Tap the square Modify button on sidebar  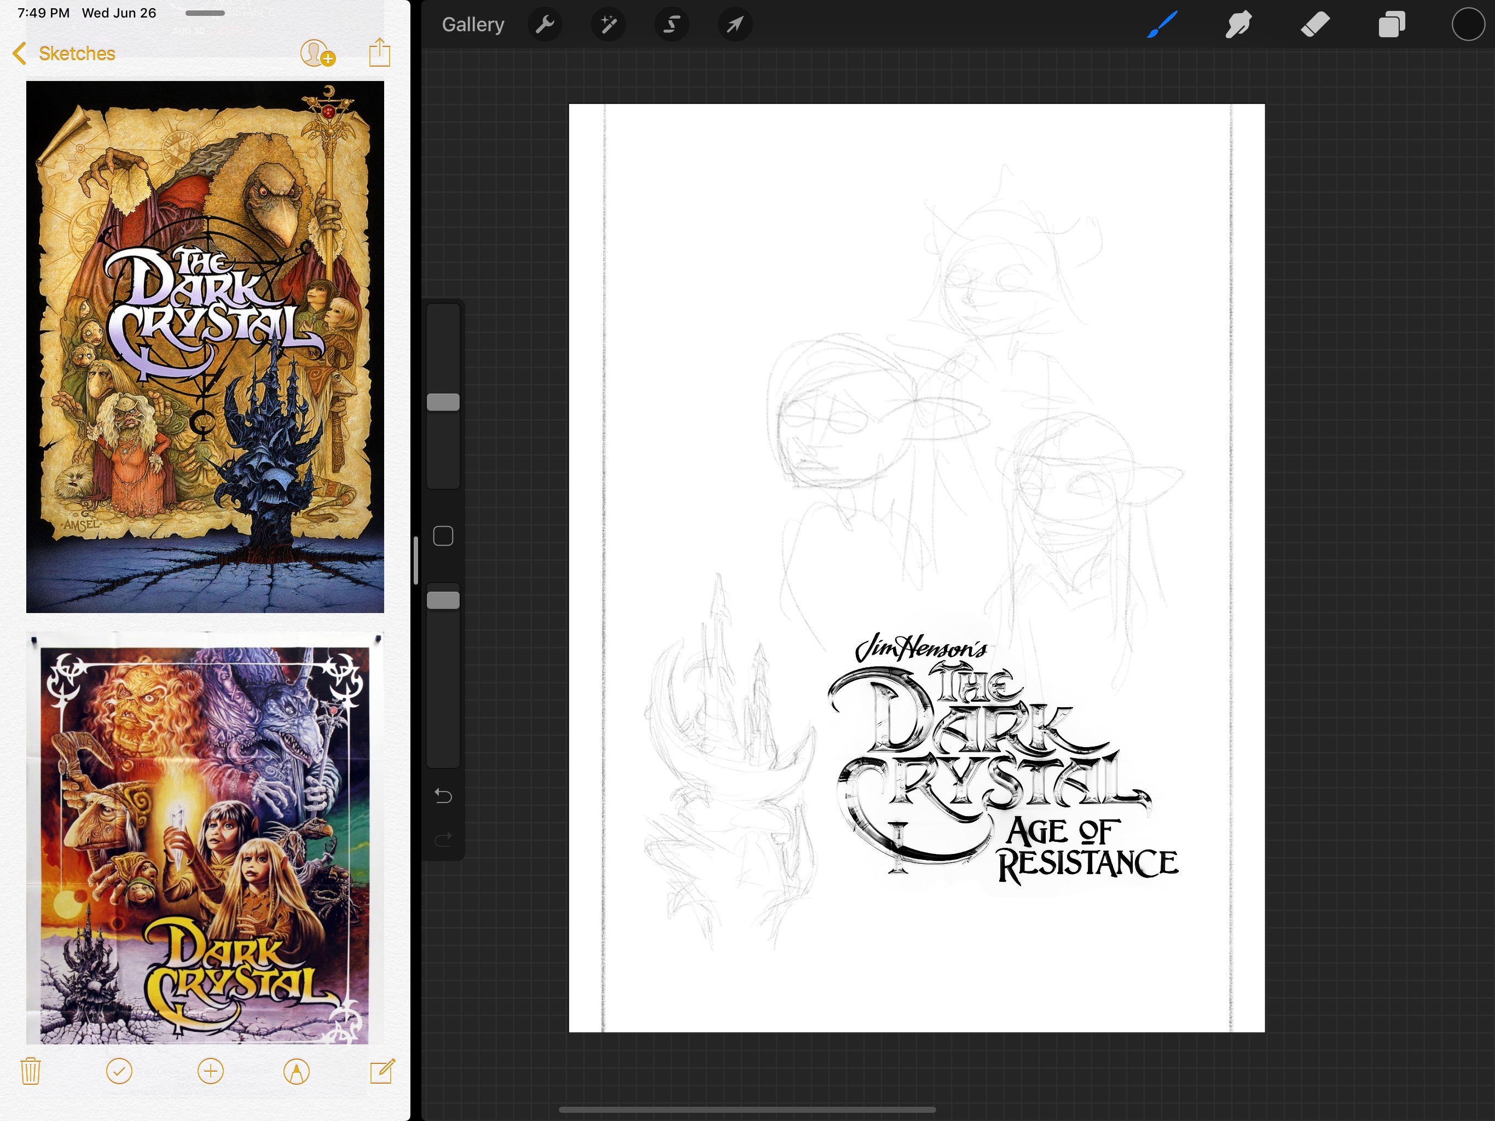pyautogui.click(x=443, y=536)
